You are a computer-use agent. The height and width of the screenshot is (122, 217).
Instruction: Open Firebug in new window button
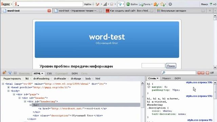203,73
